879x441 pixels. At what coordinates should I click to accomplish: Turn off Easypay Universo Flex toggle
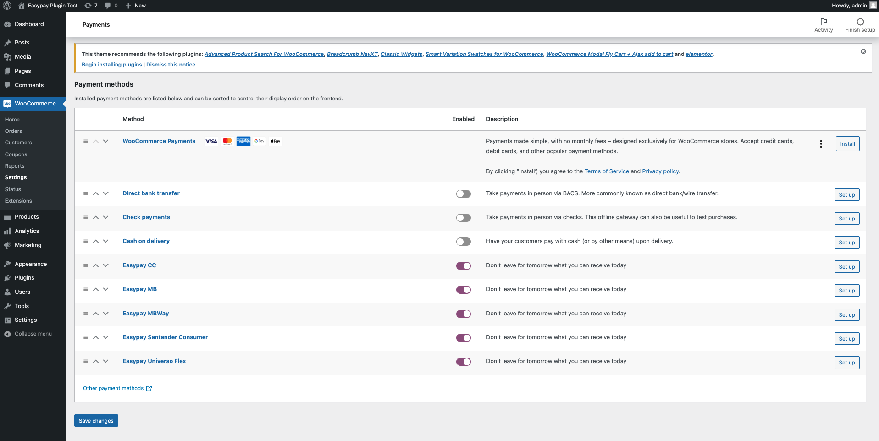(x=463, y=362)
